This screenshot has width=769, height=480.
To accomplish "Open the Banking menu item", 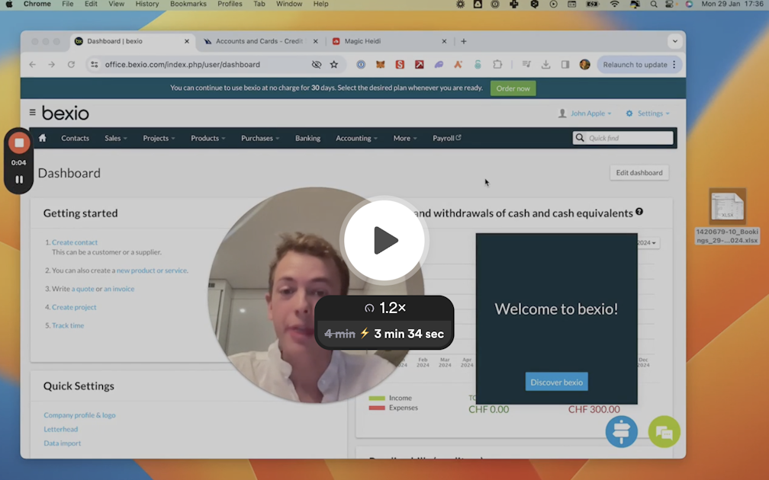I will click(308, 138).
